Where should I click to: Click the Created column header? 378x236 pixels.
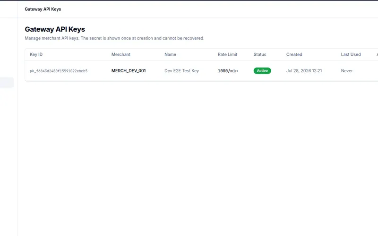pos(294,54)
